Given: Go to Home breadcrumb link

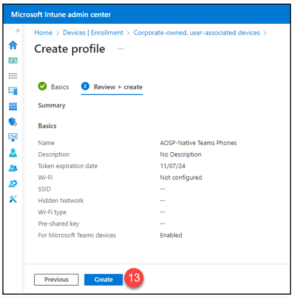Looking at the screenshot, I should click(x=43, y=33).
